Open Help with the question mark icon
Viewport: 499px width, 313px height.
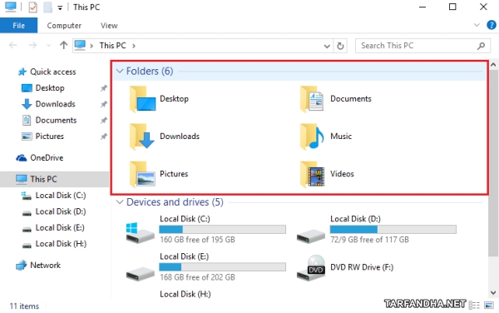(x=492, y=25)
